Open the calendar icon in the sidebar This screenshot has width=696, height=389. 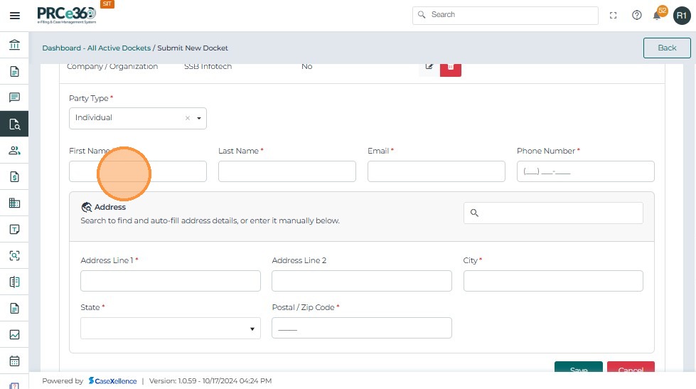pyautogui.click(x=14, y=361)
